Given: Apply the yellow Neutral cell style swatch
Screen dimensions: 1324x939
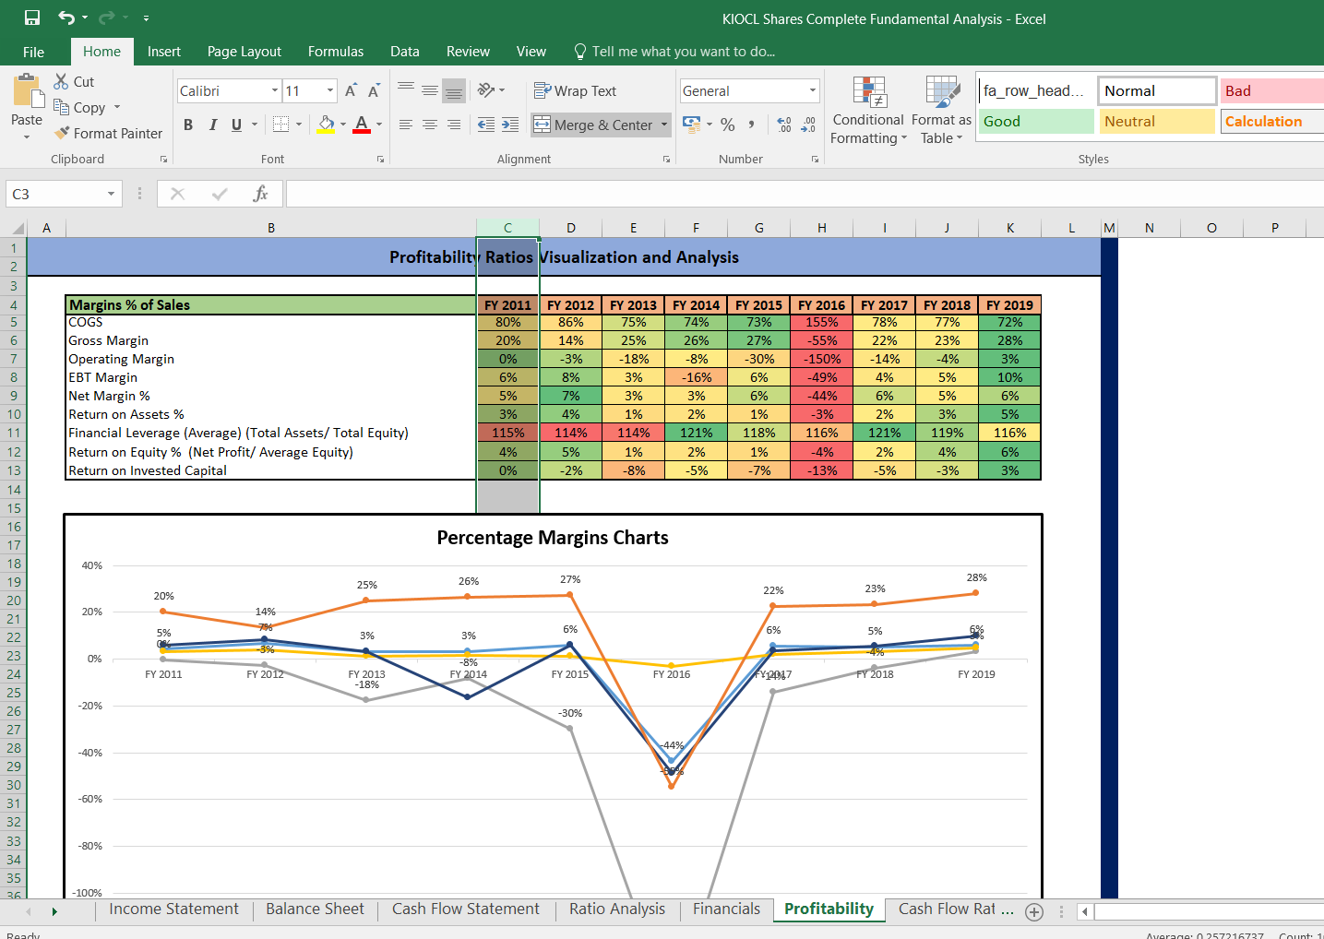Looking at the screenshot, I should coord(1157,121).
